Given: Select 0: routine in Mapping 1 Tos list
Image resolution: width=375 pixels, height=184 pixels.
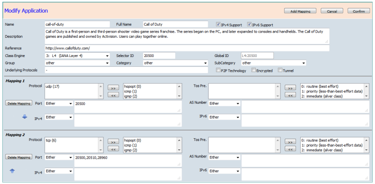Looking at the screenshot, I should (320, 86).
